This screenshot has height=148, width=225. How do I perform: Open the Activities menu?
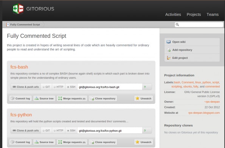point(173,14)
